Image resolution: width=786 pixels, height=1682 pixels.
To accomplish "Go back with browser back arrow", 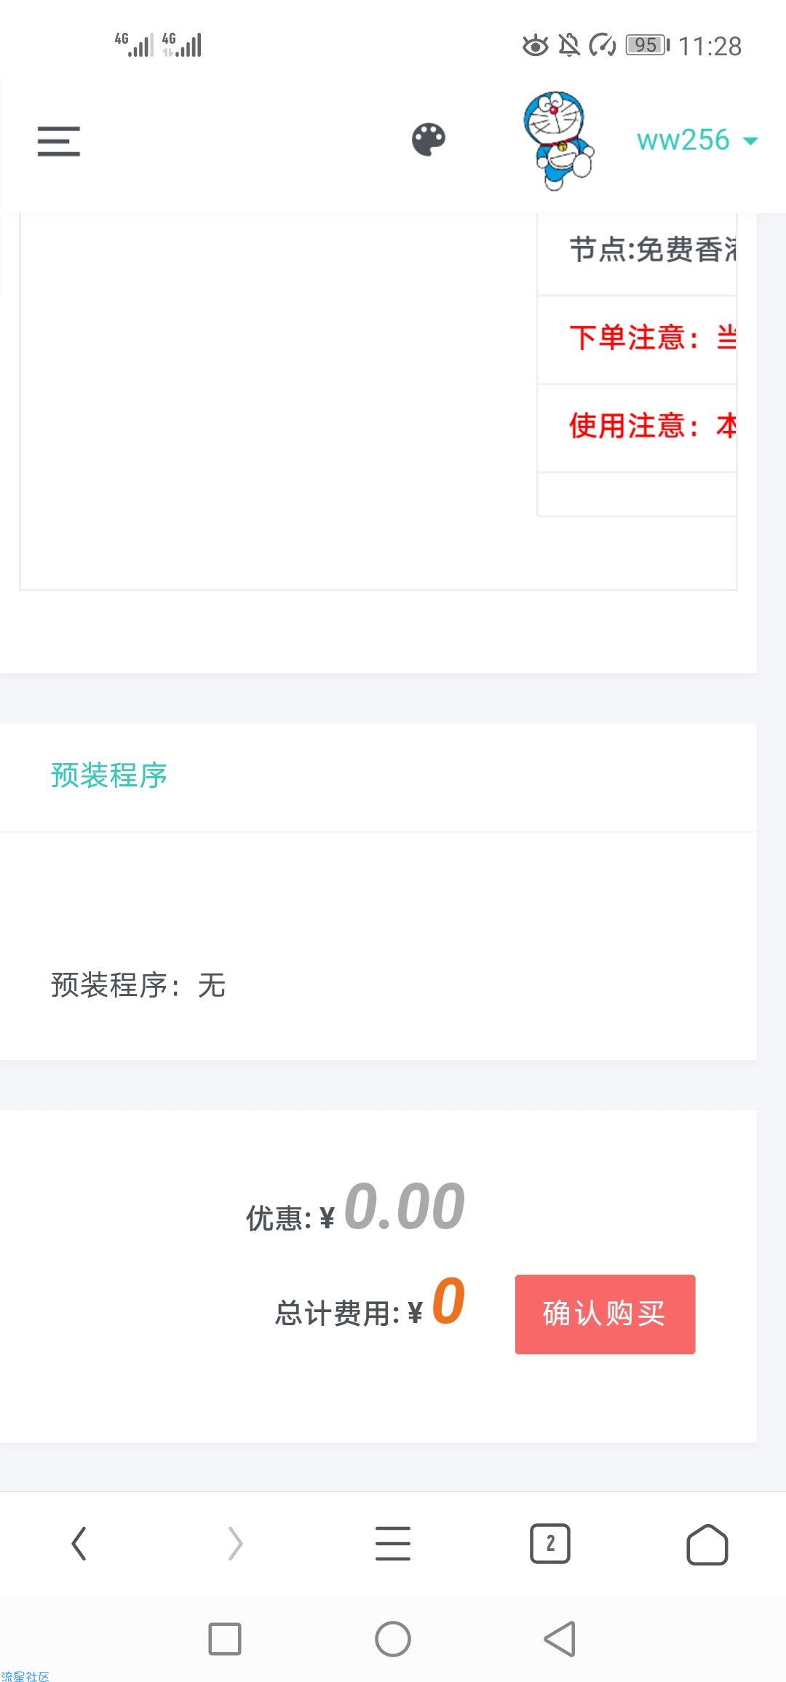I will tap(79, 1543).
